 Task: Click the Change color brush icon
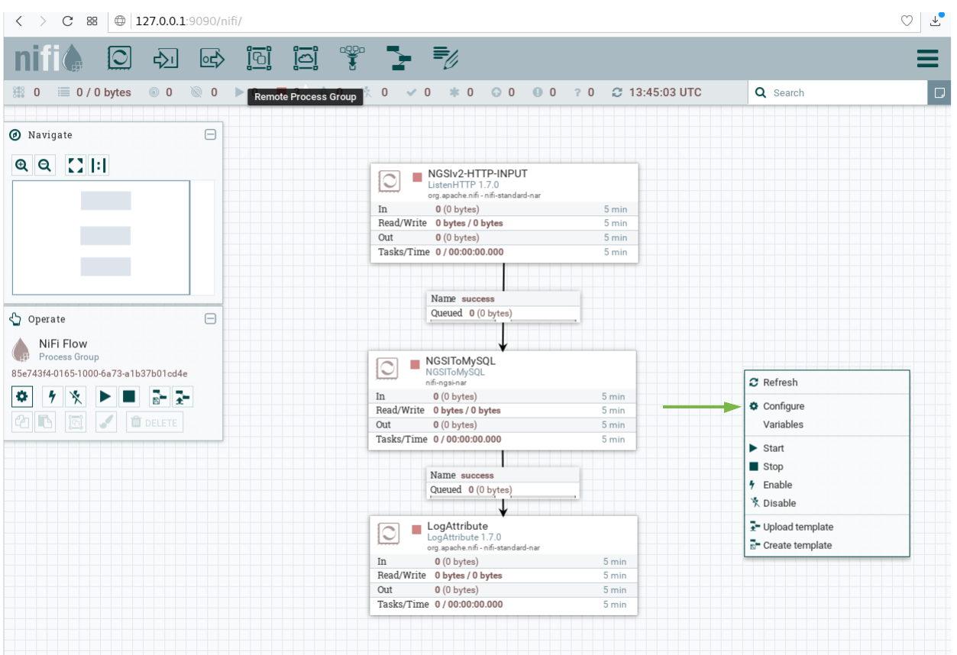click(105, 422)
